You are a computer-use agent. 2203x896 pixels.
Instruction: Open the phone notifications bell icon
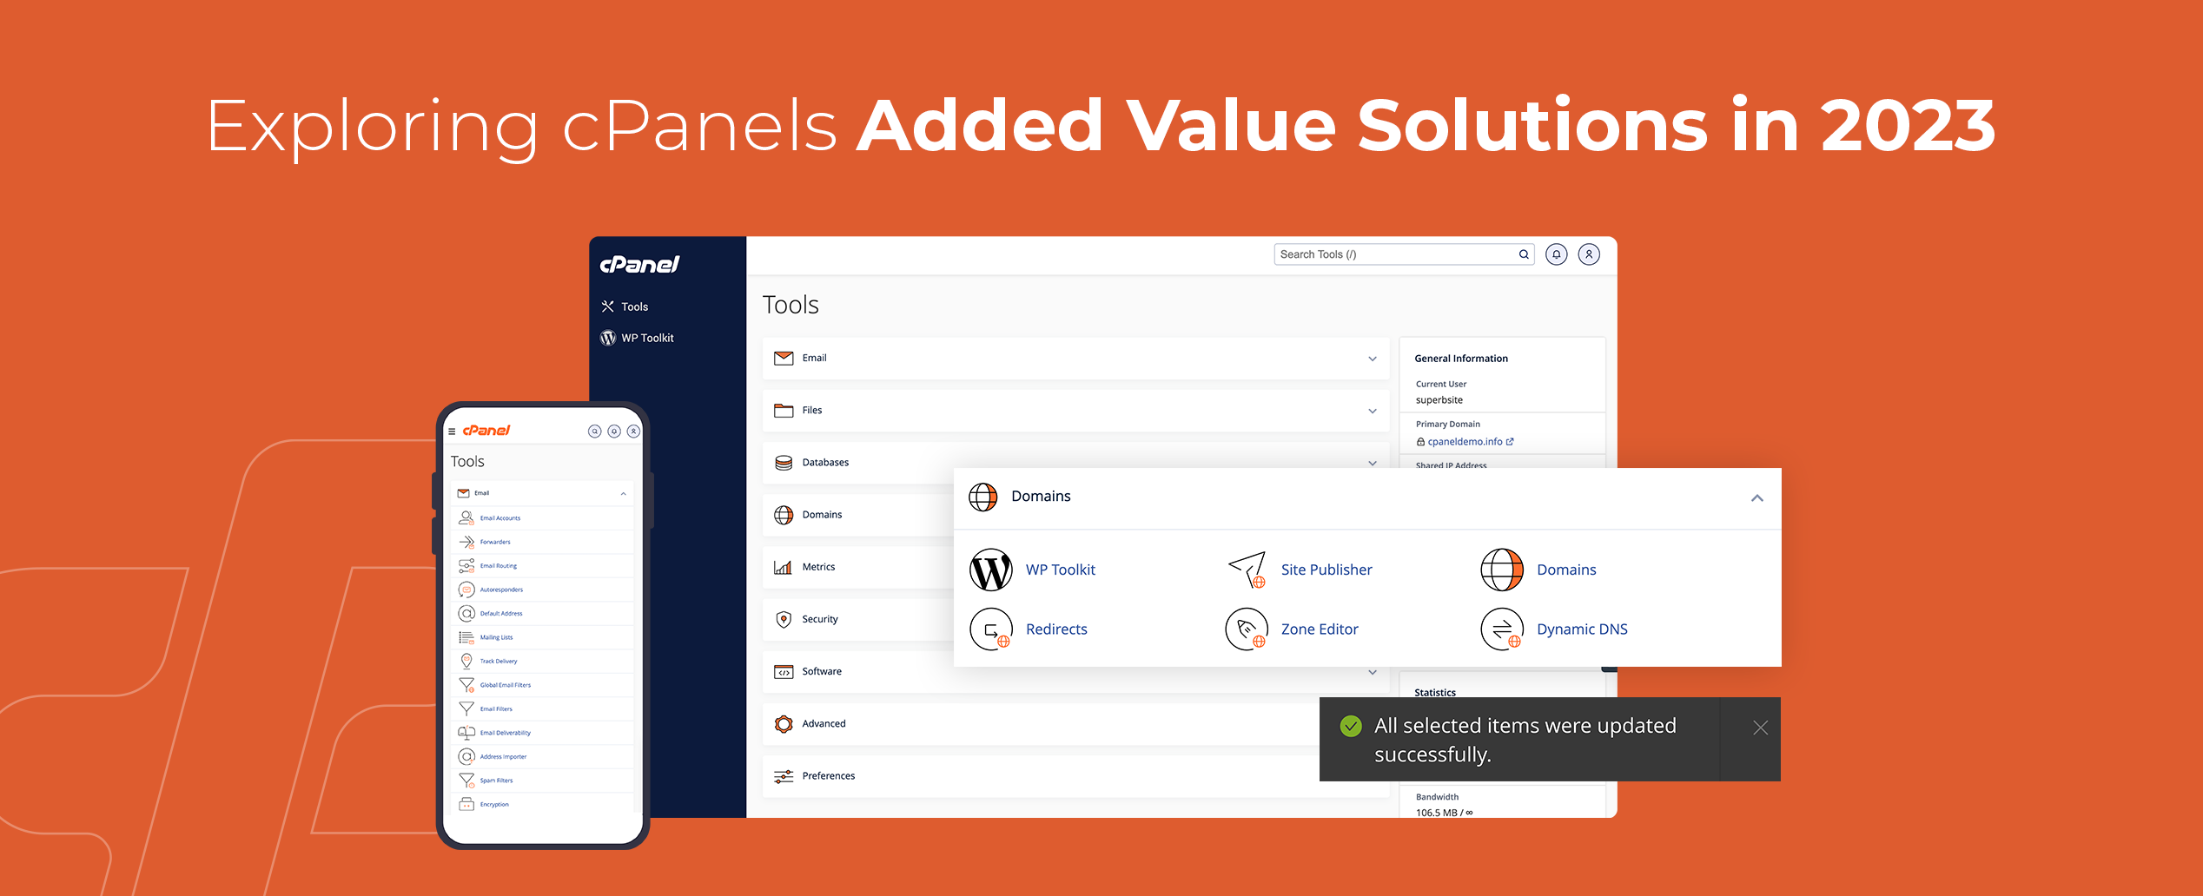point(614,432)
